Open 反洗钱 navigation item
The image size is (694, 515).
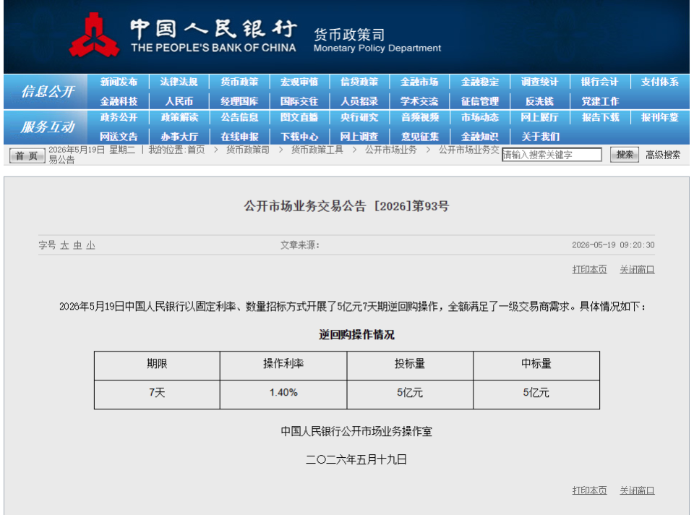540,101
